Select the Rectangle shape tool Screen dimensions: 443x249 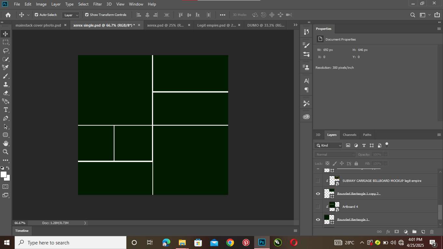(6, 135)
